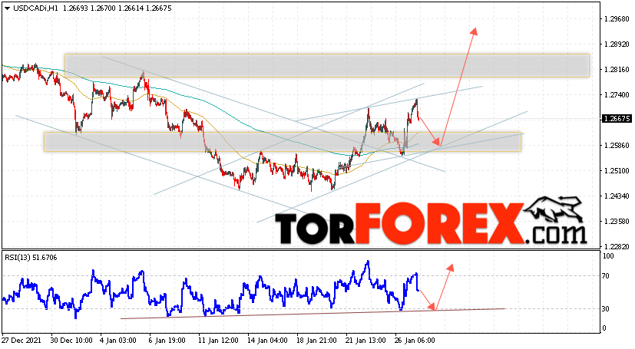Click price scale value 1.24340
The width and height of the screenshot is (635, 349).
[x=617, y=196]
